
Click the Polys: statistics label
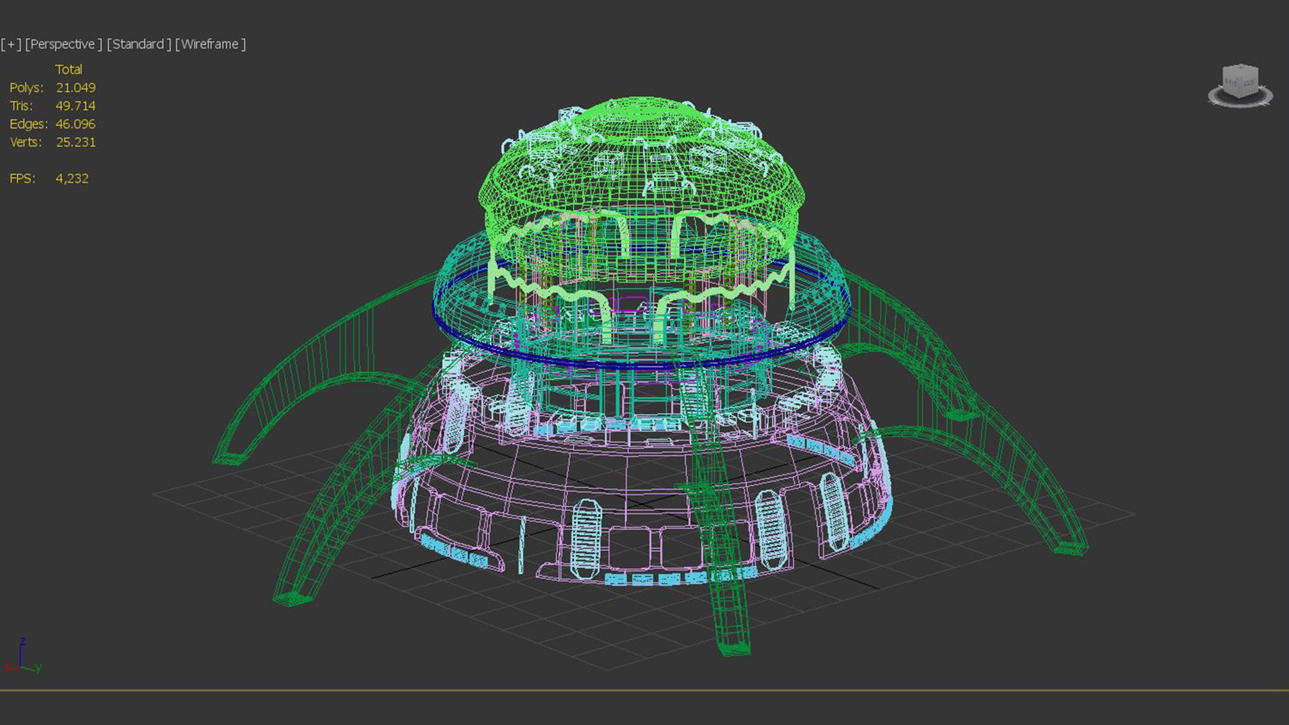tap(26, 88)
